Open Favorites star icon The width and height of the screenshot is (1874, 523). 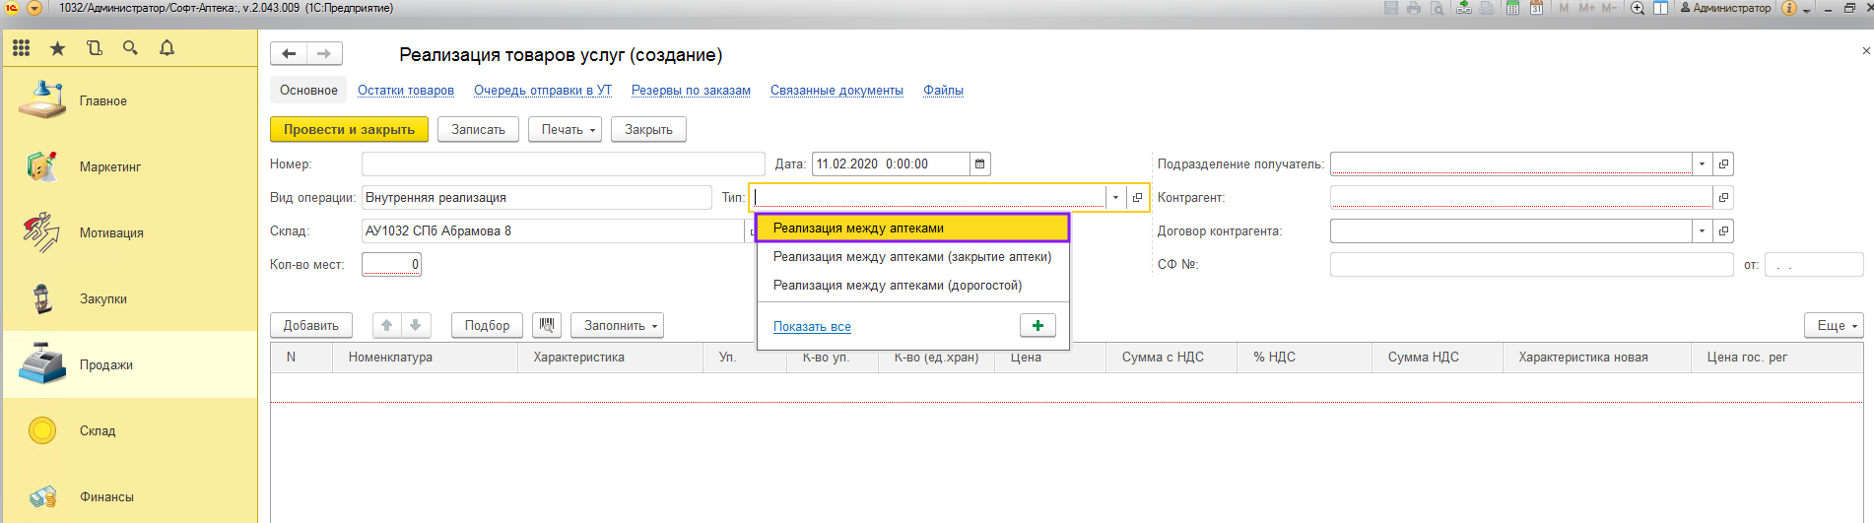coord(58,47)
